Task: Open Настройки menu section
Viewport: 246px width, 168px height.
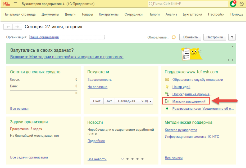Action: (x=216, y=15)
